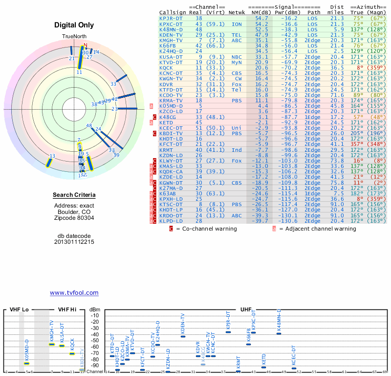Screen dimensions: 391x376
Task: Select KRMA-TV callsign in station list
Action: [171, 100]
